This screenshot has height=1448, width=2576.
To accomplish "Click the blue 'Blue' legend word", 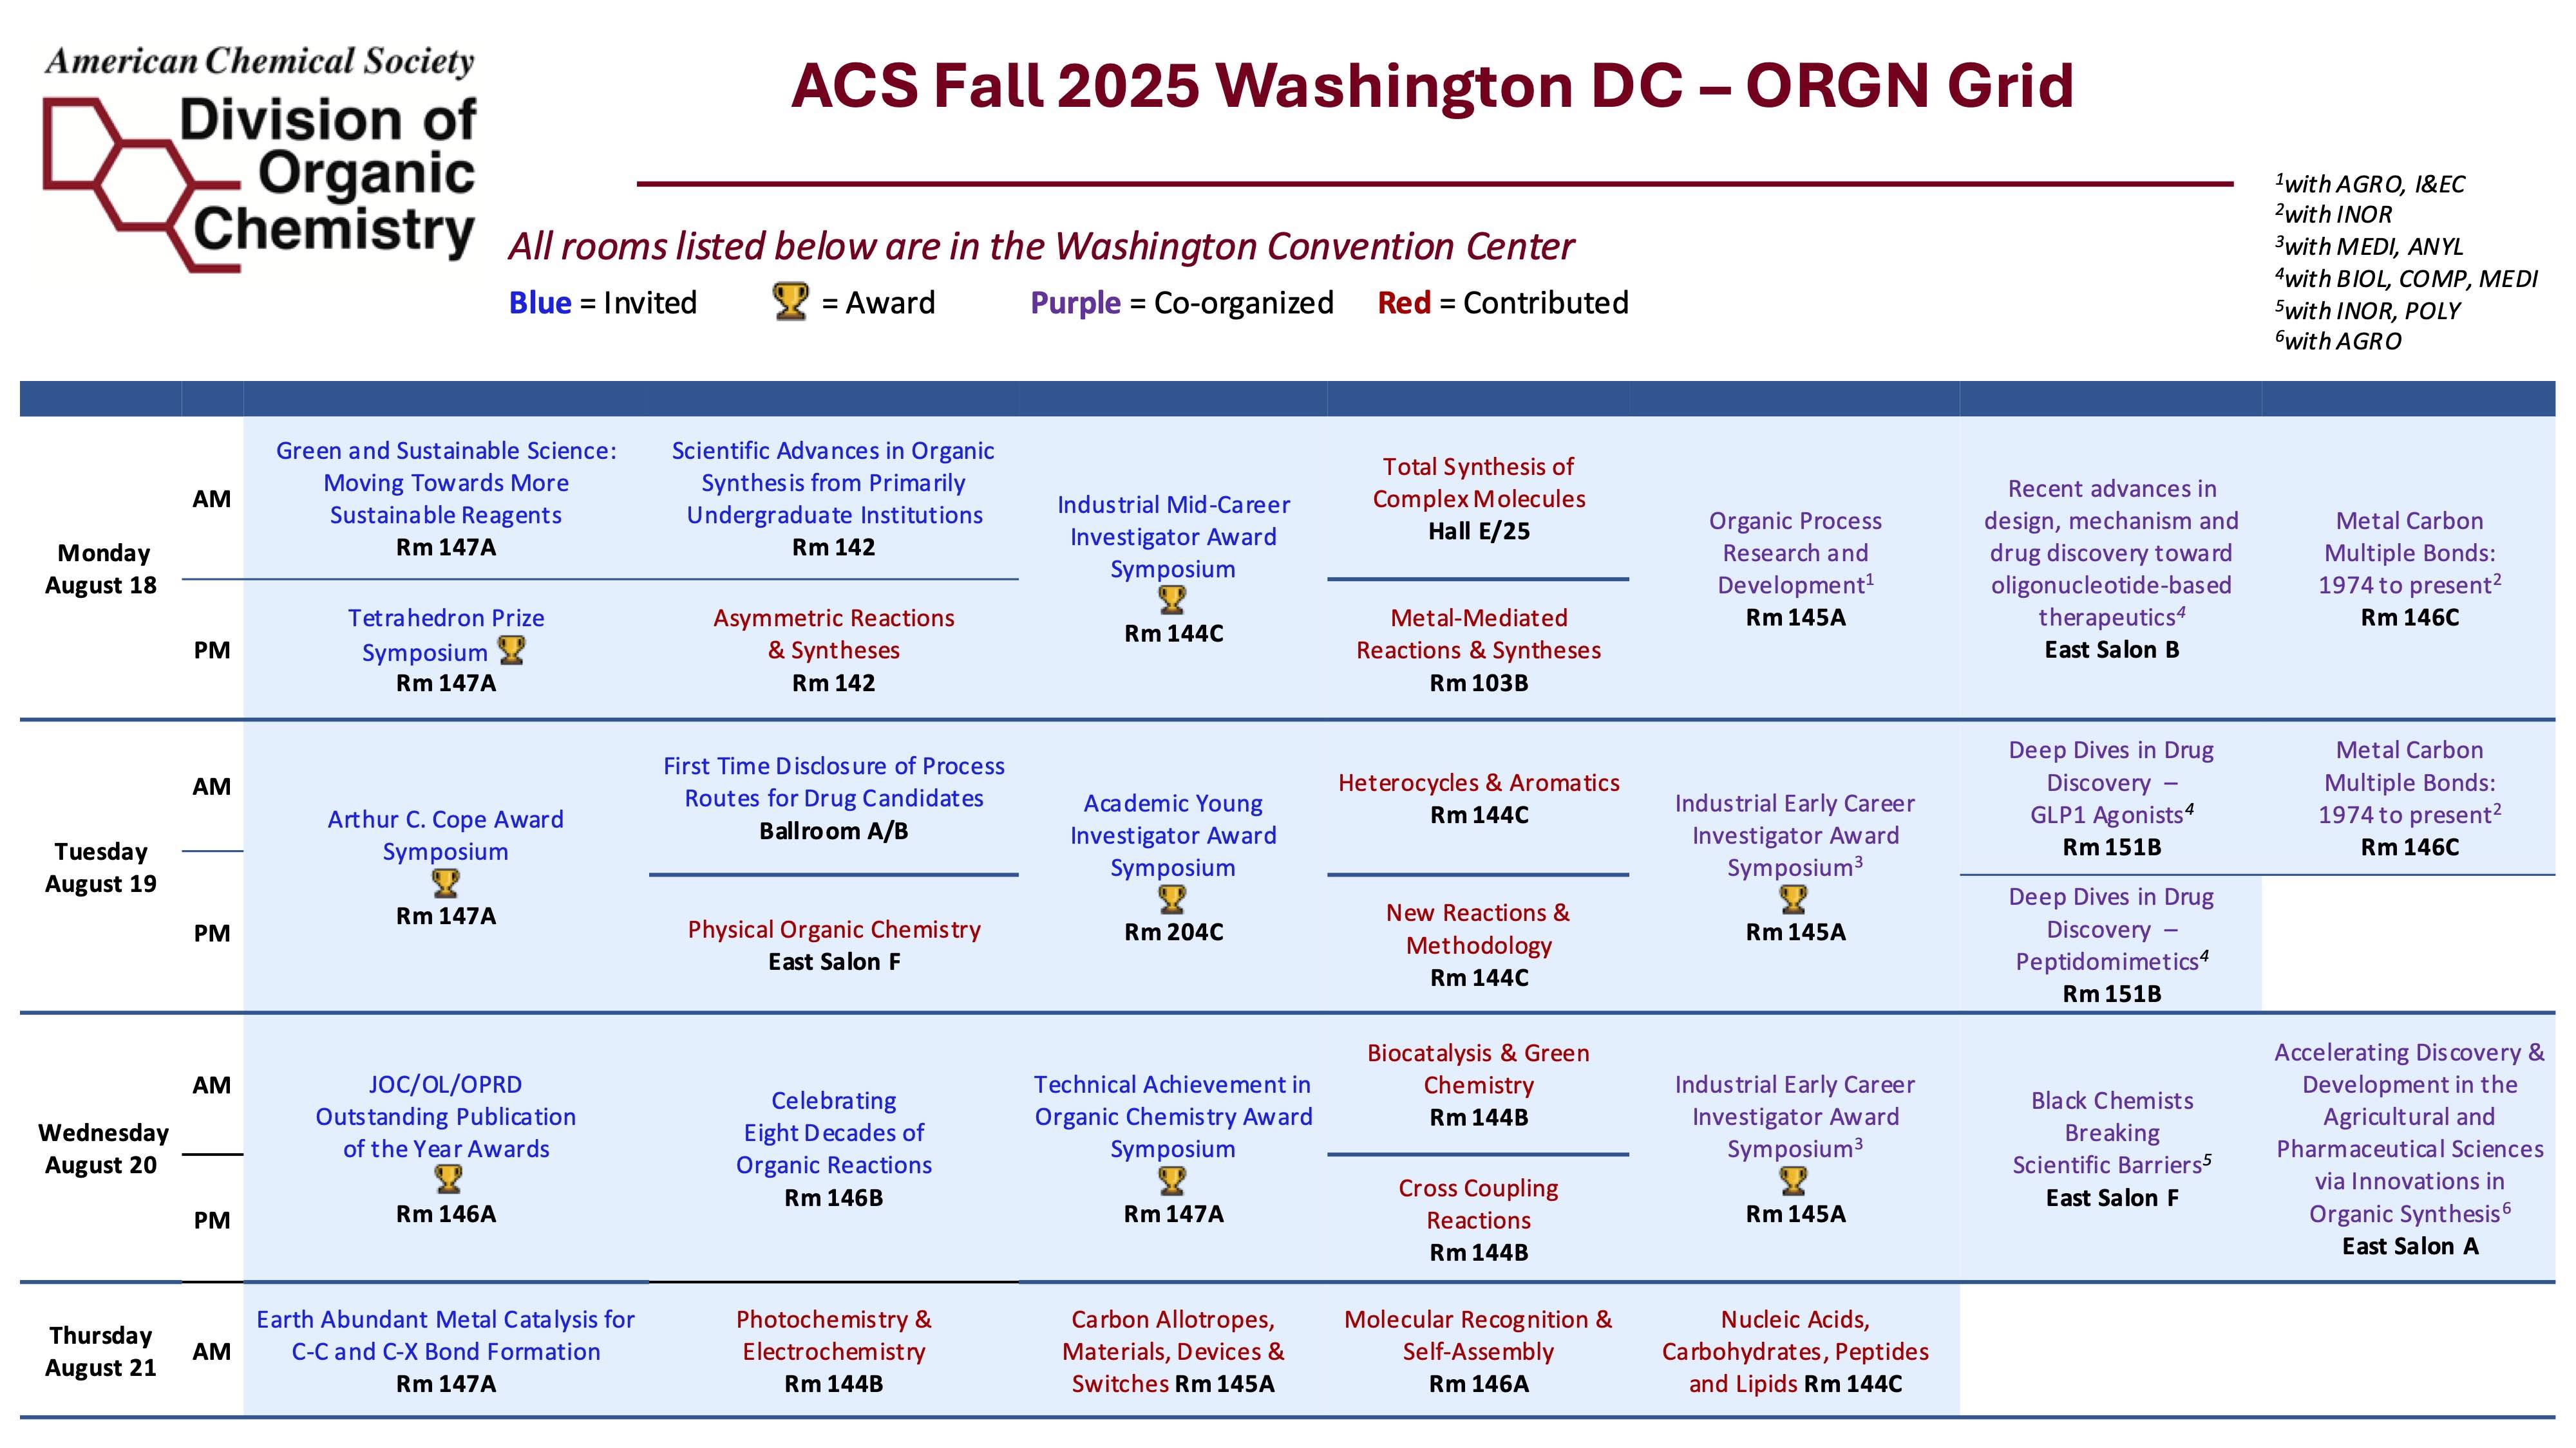I will (540, 302).
